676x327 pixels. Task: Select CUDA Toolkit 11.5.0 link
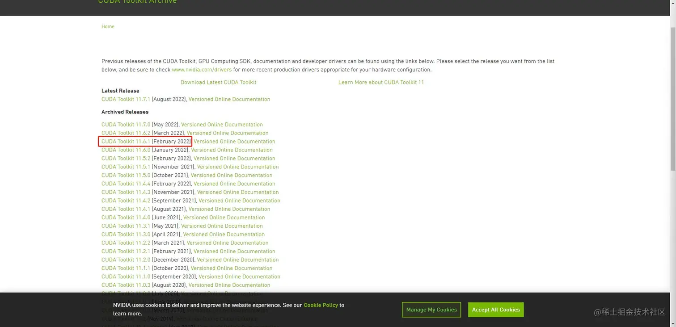point(126,176)
